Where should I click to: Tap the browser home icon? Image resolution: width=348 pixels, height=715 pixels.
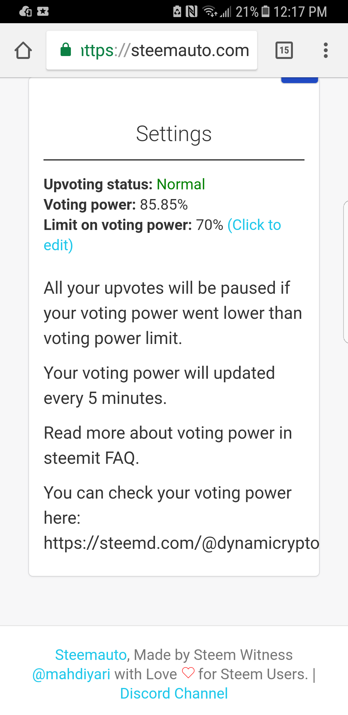(23, 51)
